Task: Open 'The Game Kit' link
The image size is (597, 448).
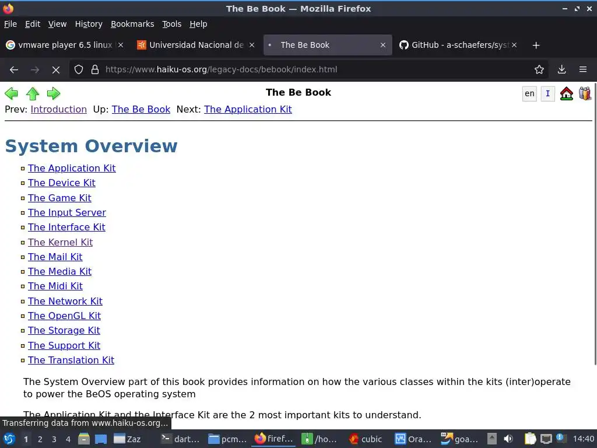Action: [x=59, y=198]
